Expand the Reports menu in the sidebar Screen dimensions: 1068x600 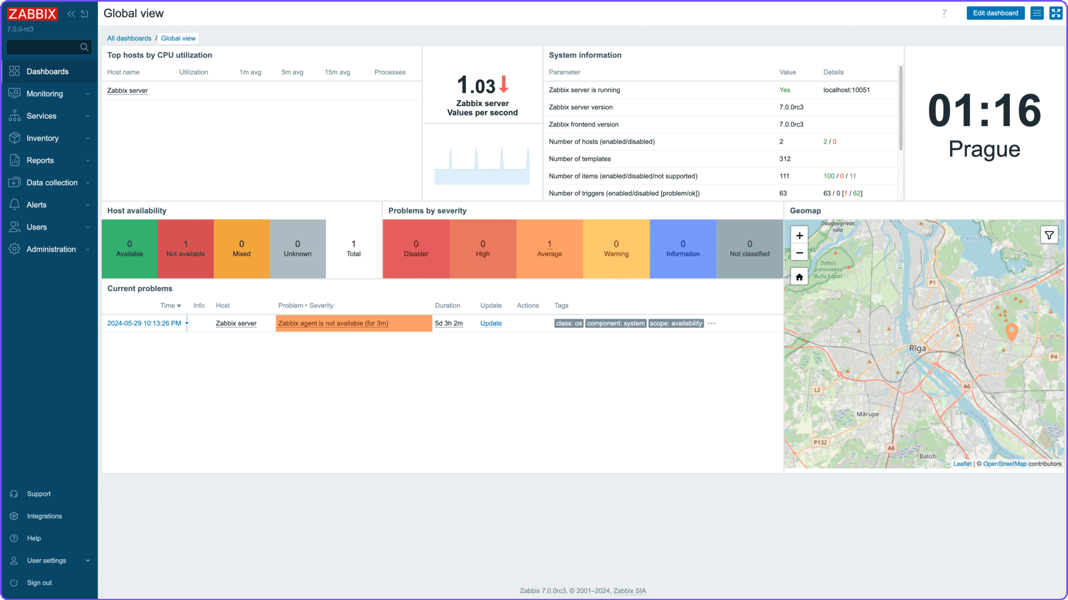coord(41,160)
